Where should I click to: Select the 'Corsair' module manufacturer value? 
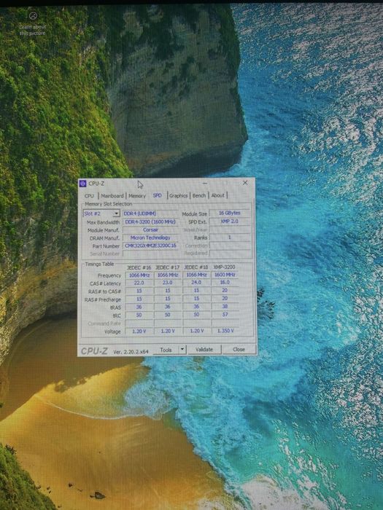click(150, 230)
